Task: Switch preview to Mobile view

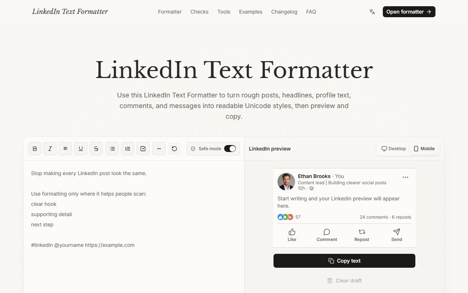Action: [x=424, y=149]
